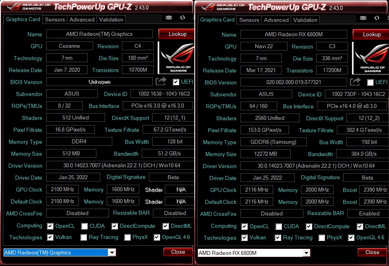Screen dimensions: 389x266
Task: Expand the dropdown showing AMD Radeon(TM) Graphics
Action: [x=112, y=252]
